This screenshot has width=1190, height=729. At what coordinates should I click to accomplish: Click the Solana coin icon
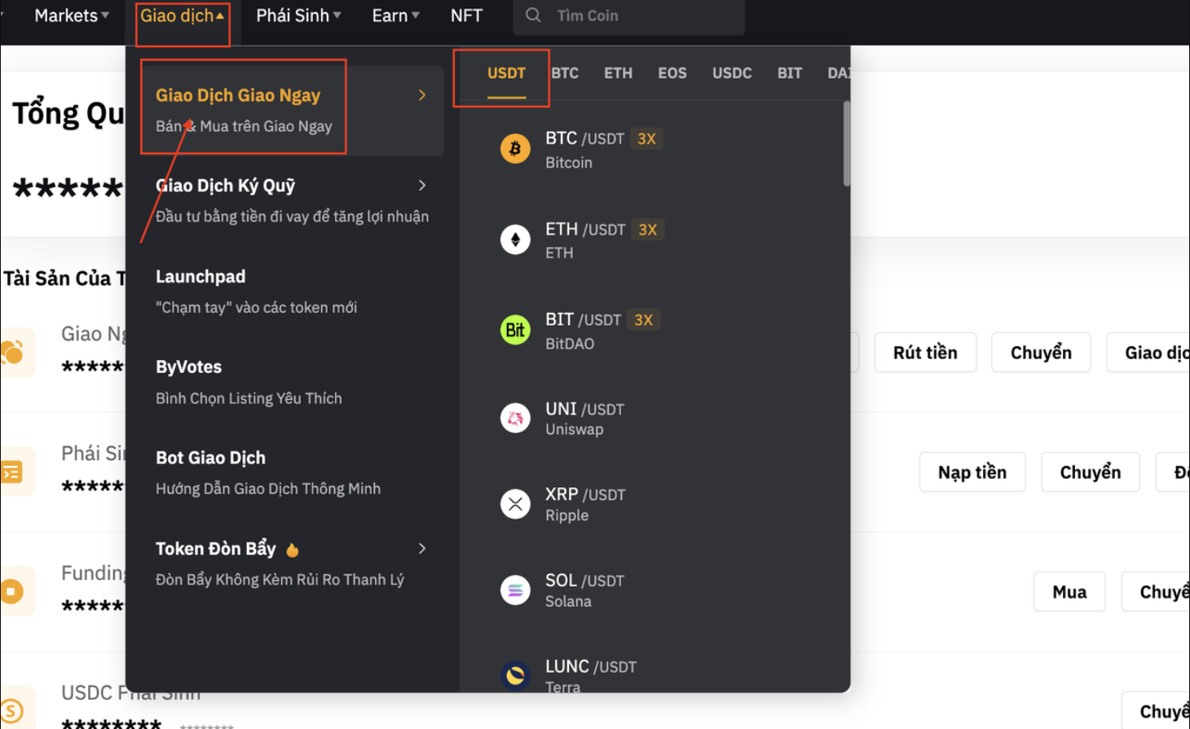click(x=515, y=591)
